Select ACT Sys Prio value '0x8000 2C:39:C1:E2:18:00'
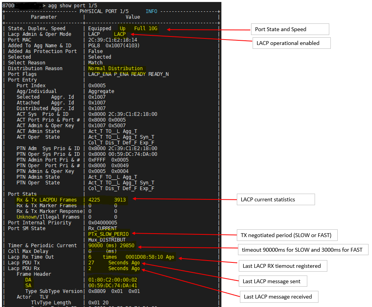372x307 pixels. 123,114
